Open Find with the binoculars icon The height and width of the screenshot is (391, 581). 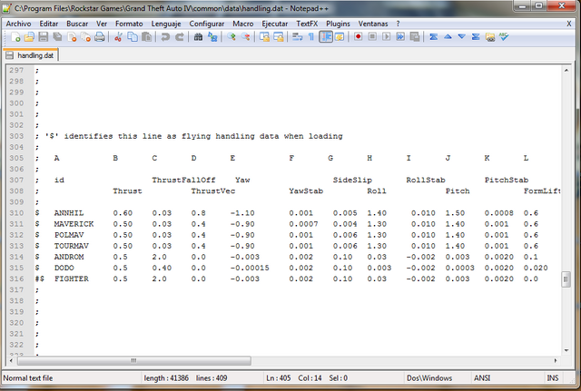click(x=198, y=36)
